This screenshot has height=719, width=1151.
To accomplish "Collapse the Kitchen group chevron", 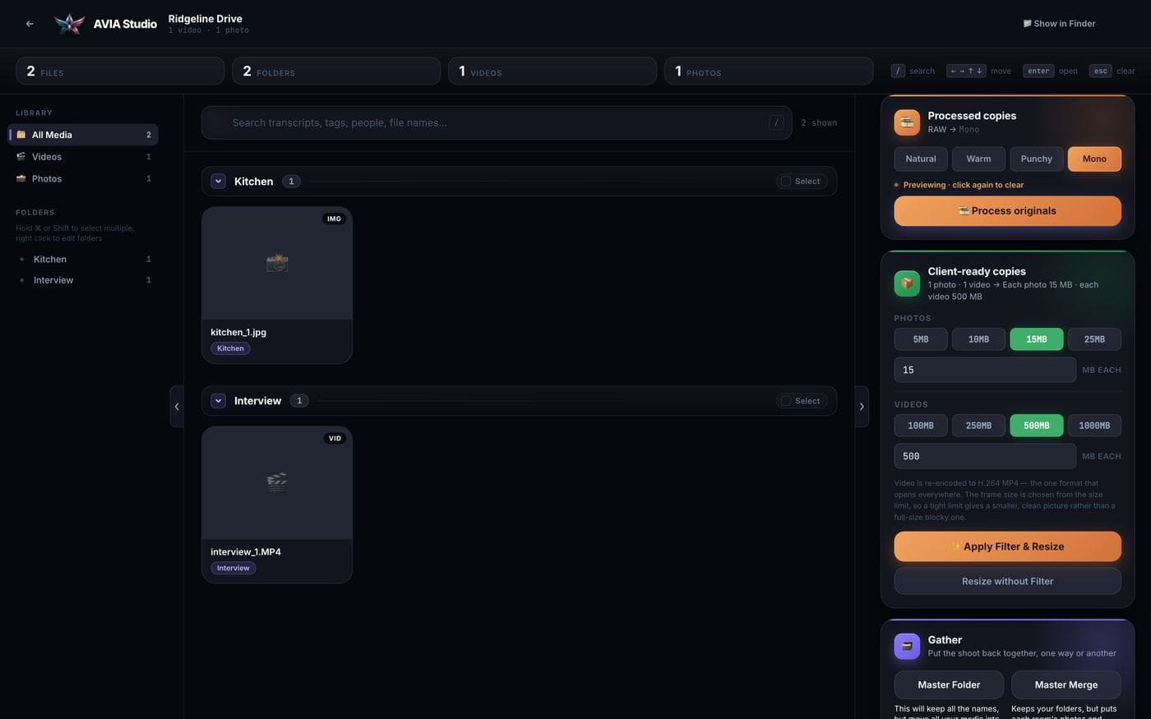I will coord(219,182).
